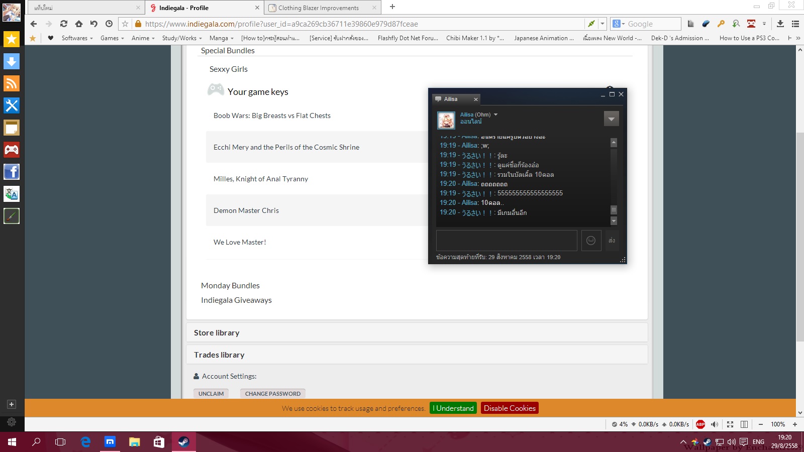
Task: Show more bookmarks with the overflow chevron
Action: pyautogui.click(x=798, y=38)
